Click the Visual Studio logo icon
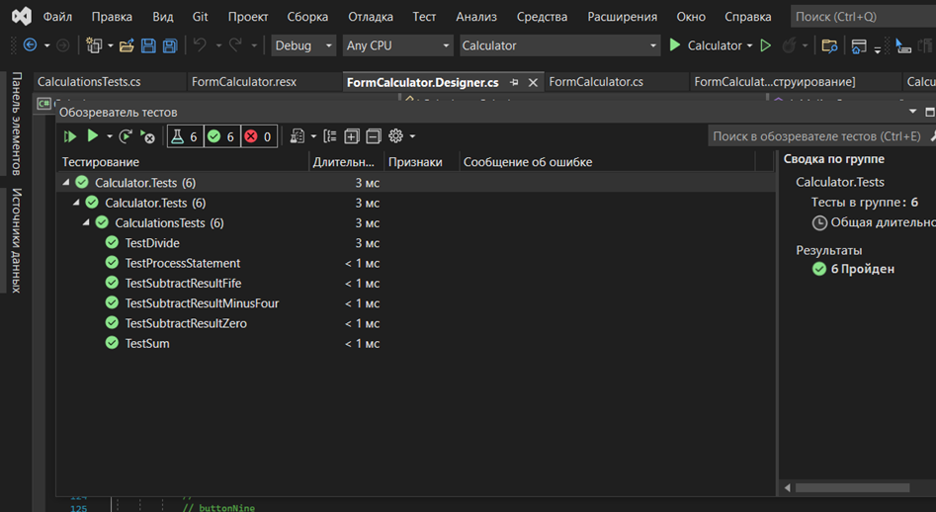This screenshot has width=936, height=512. (x=22, y=16)
